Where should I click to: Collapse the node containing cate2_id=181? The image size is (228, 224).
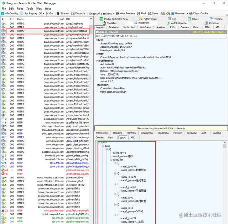115,184
